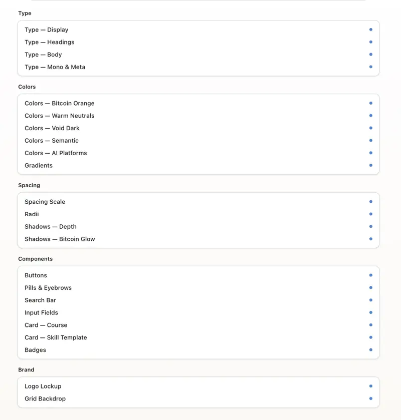Click the blue dot next to Colors — Semantic
This screenshot has width=401, height=420.
tap(371, 141)
